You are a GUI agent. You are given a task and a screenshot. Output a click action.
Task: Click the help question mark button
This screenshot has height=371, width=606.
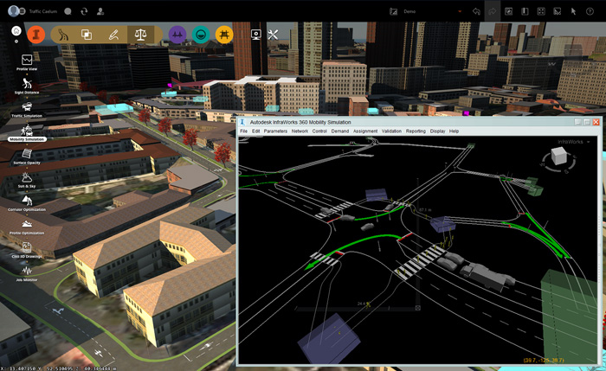(x=591, y=10)
